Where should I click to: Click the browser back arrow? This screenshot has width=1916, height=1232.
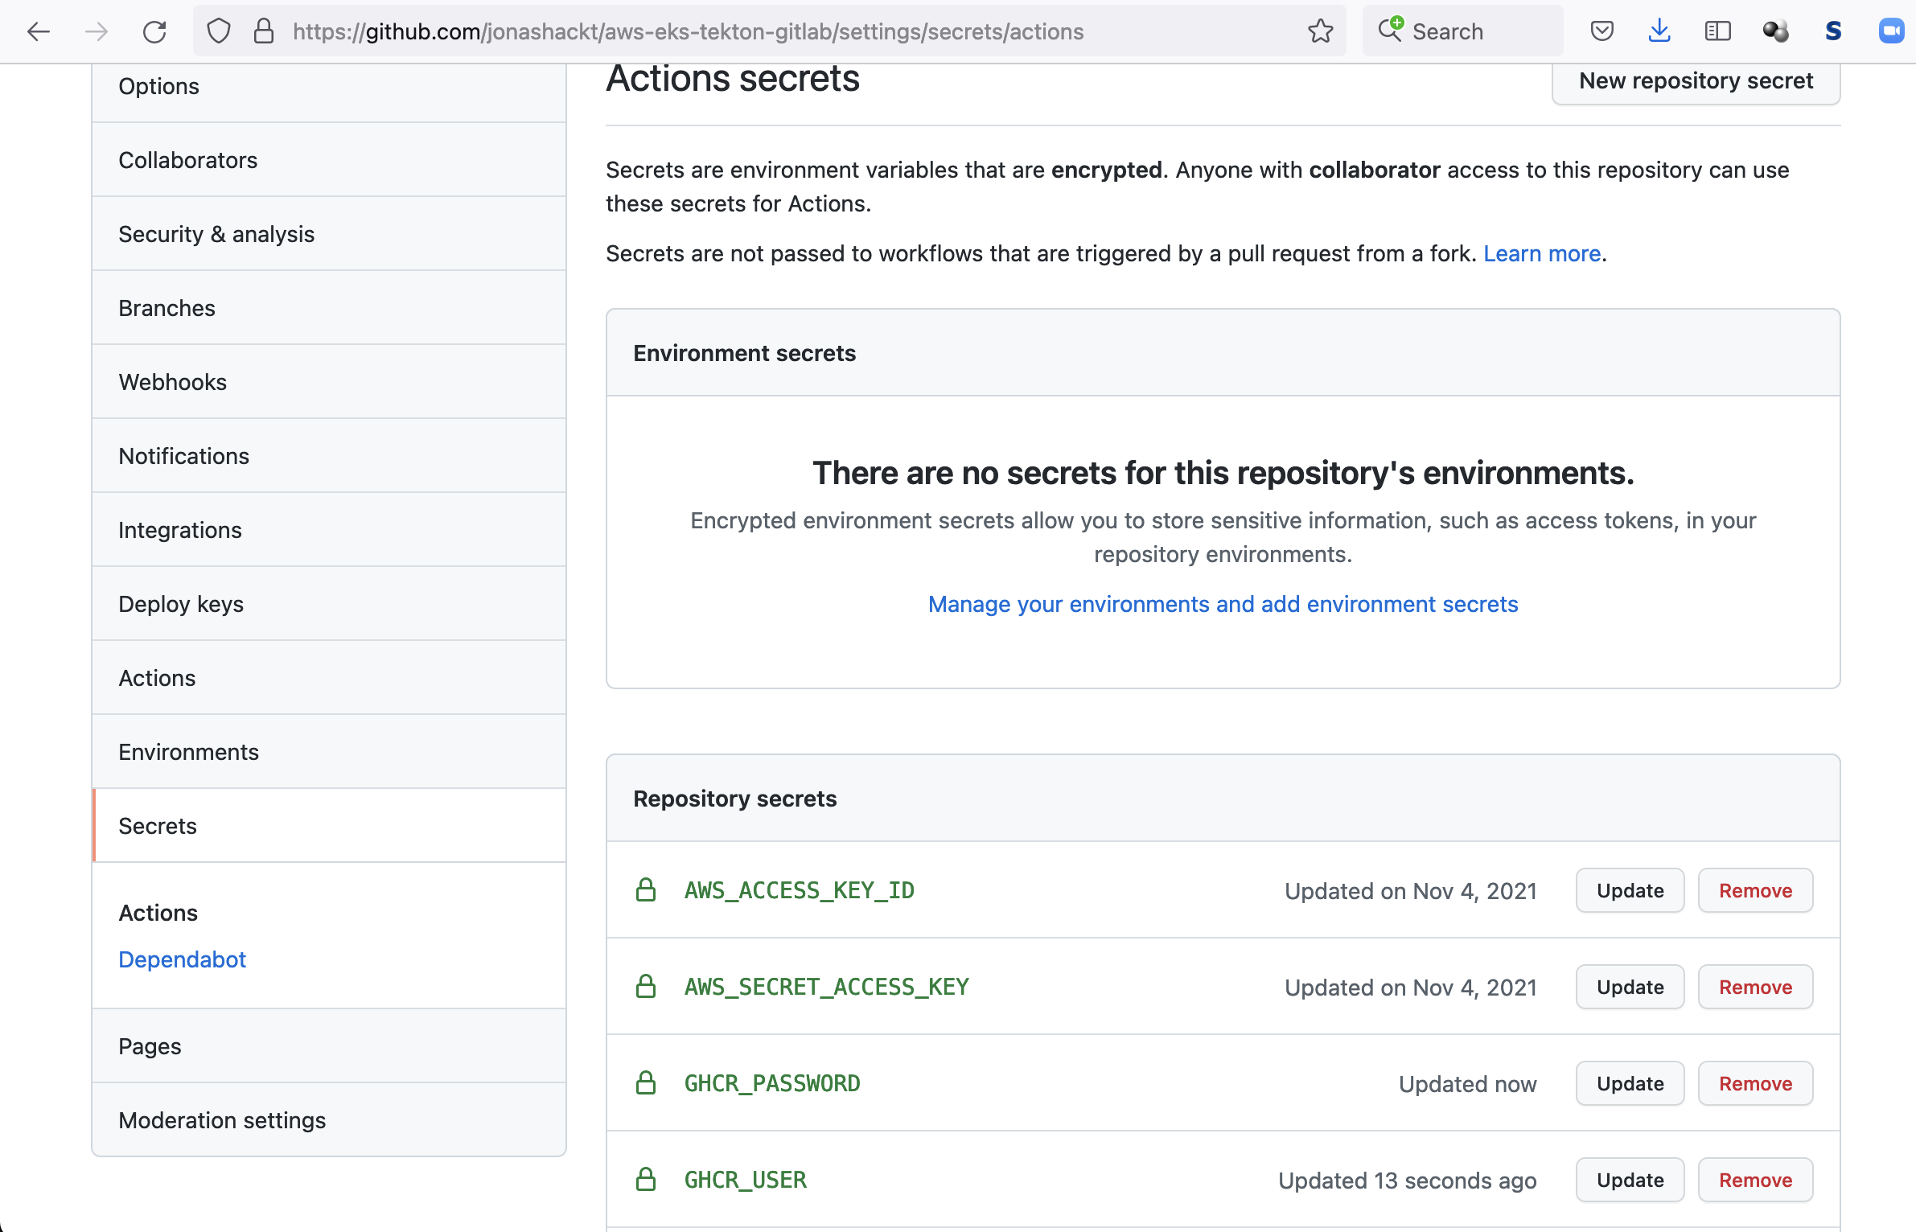[38, 31]
